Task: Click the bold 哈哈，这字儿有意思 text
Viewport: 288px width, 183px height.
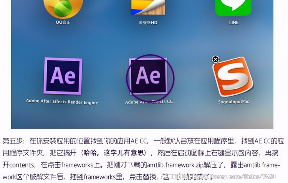Action: coord(114,153)
